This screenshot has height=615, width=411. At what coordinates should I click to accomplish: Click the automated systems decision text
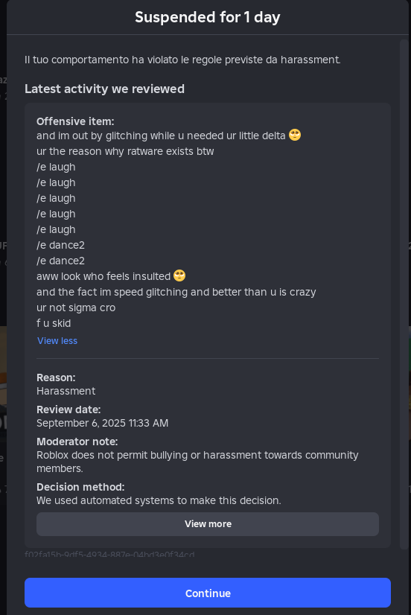click(159, 500)
